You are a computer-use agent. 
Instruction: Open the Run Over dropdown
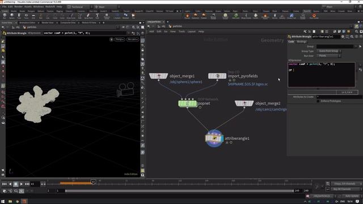click(x=328, y=56)
